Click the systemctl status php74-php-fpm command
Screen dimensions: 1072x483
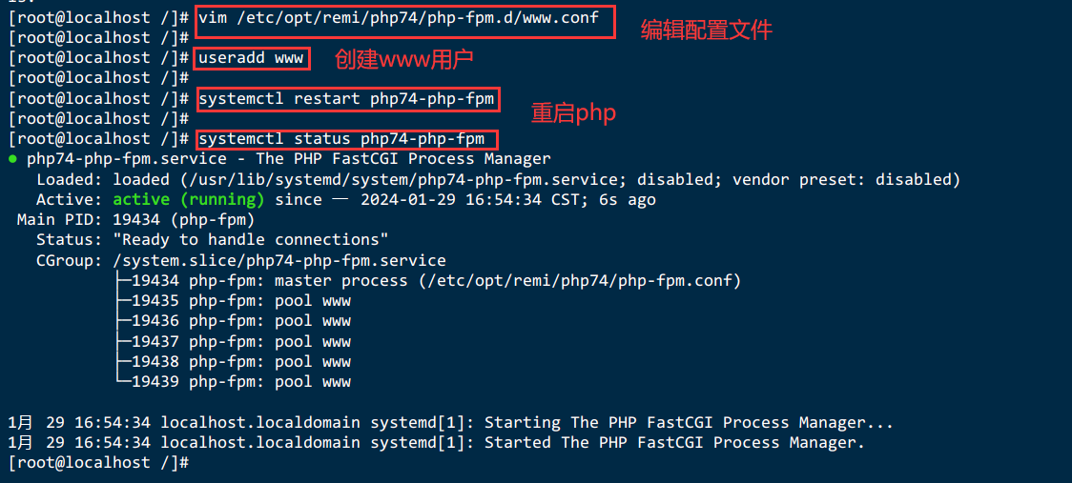coord(341,139)
